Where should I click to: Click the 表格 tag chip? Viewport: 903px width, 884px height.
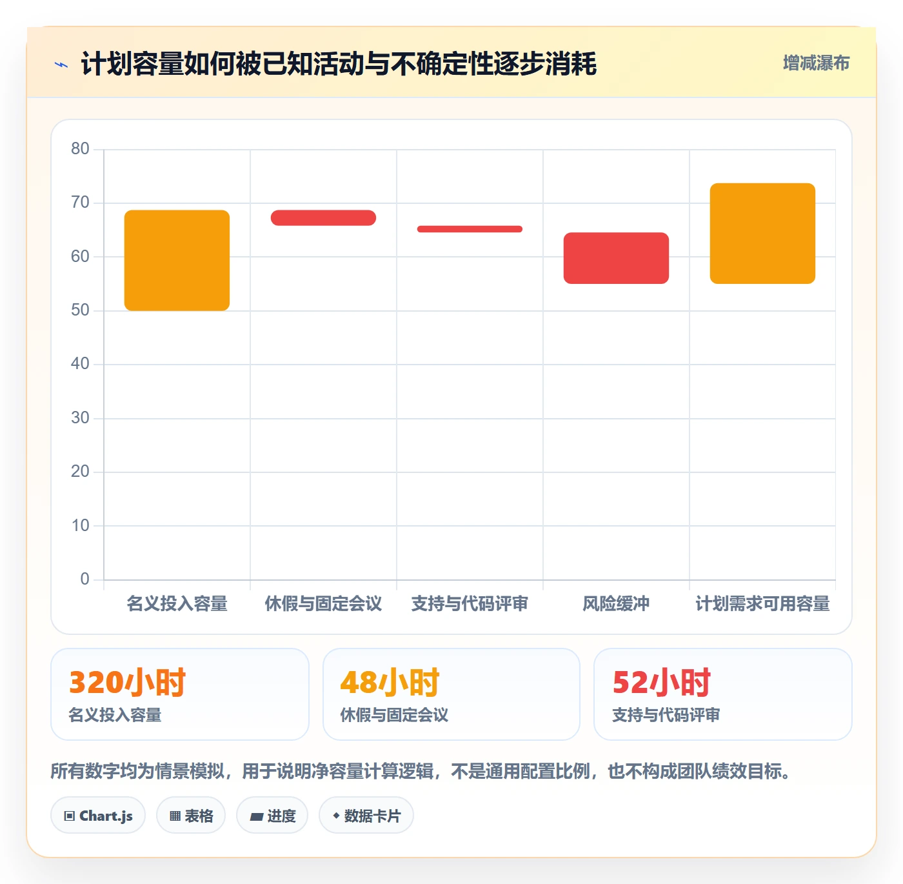click(x=191, y=816)
